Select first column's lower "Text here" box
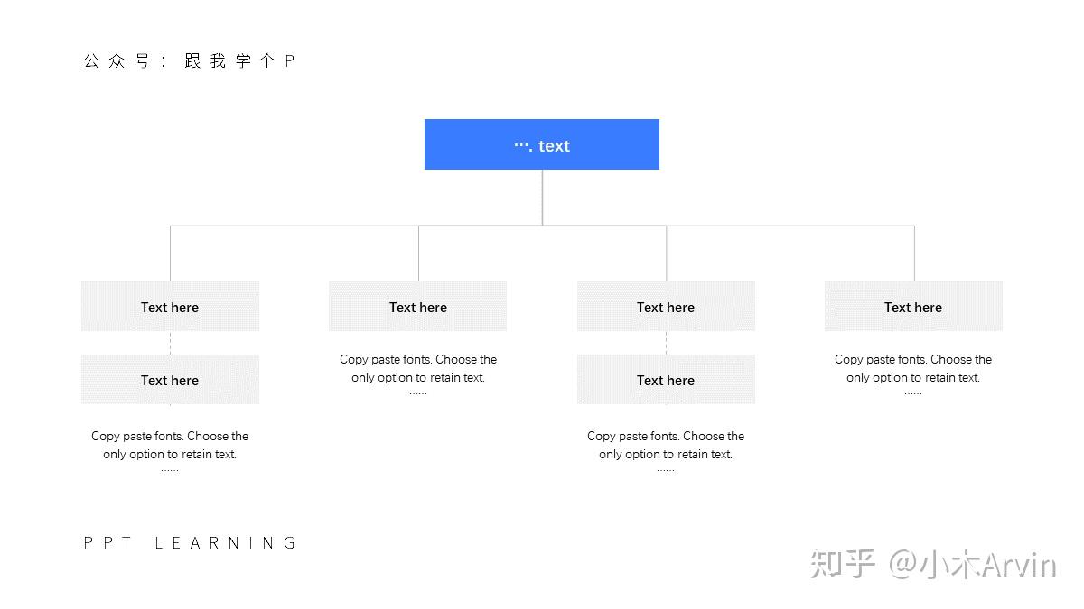The height and width of the screenshot is (609, 1084). click(170, 380)
